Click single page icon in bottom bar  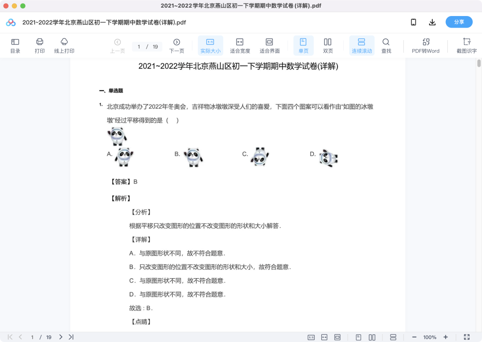pyautogui.click(x=358, y=338)
